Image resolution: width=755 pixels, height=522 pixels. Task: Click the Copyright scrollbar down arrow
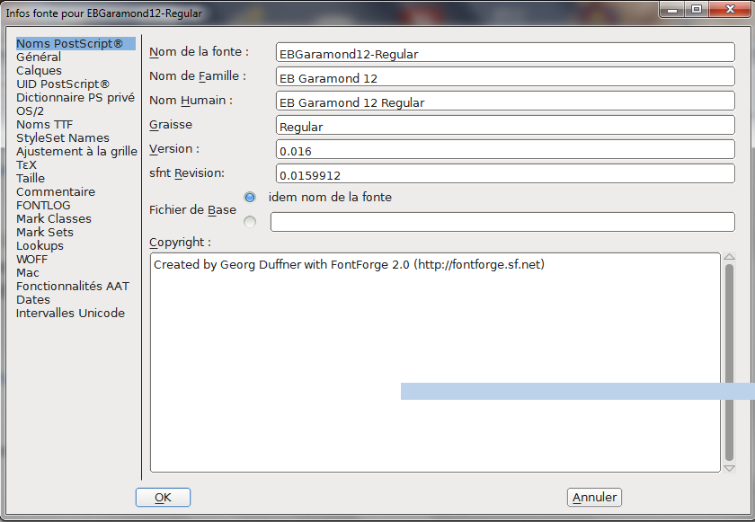pyautogui.click(x=729, y=467)
